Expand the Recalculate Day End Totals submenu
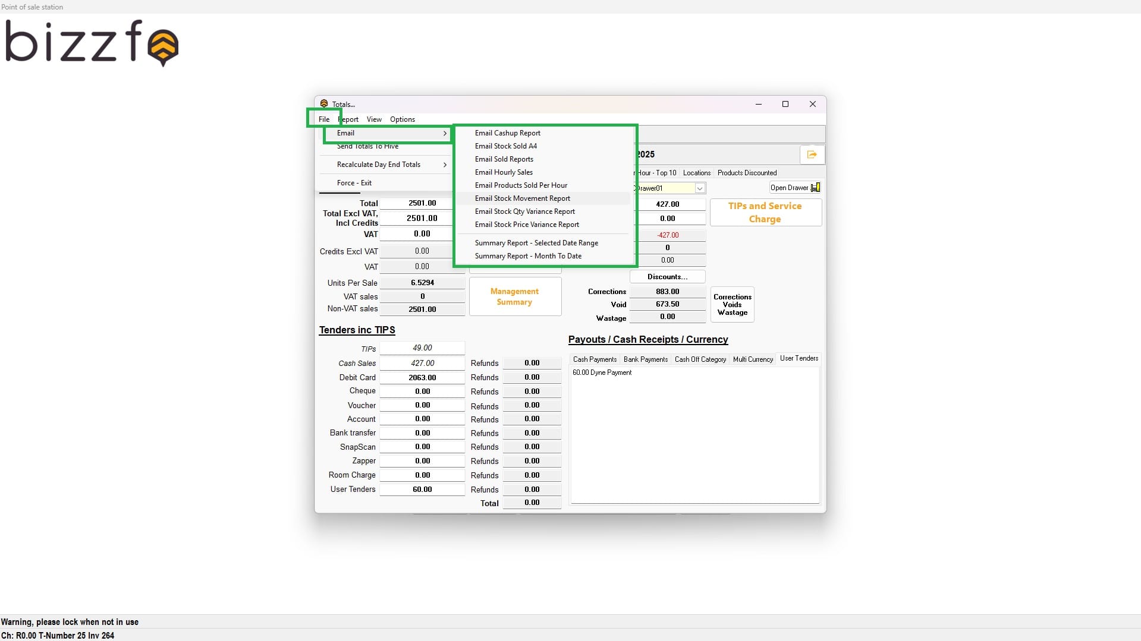 (445, 165)
